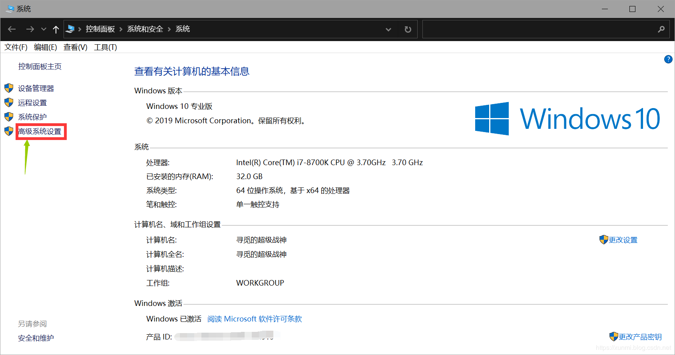Click the 2019 Microsoft Corporation copyright line

click(x=226, y=121)
